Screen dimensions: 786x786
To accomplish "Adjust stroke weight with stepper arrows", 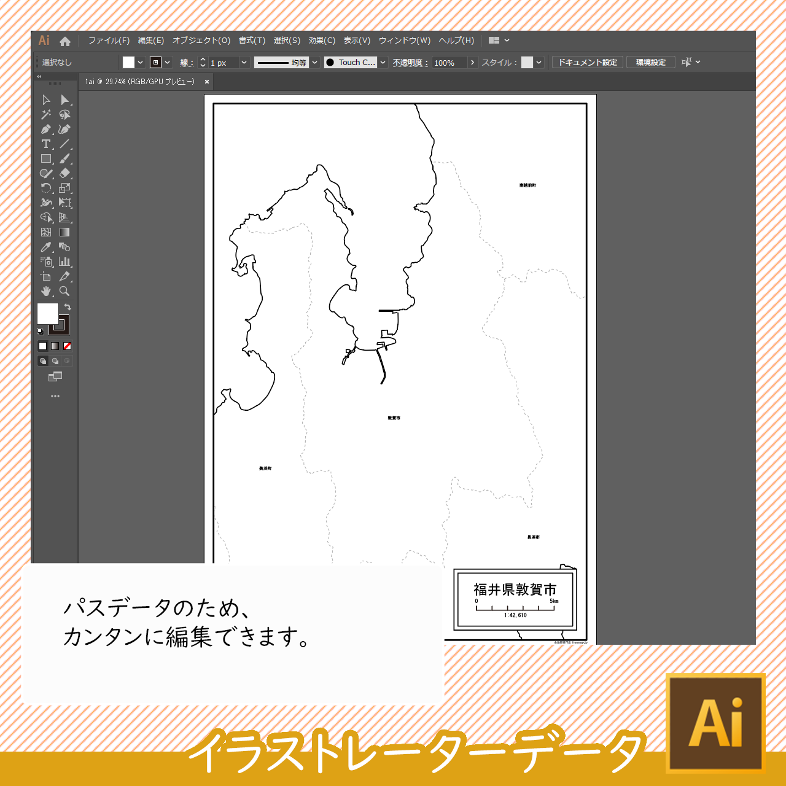I will click(x=203, y=62).
